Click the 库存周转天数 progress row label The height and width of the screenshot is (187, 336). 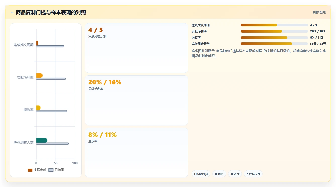(x=201, y=44)
